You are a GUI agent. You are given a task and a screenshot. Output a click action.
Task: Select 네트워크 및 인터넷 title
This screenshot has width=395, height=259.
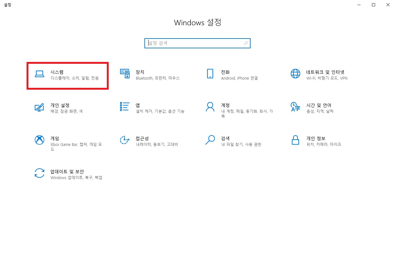click(325, 72)
